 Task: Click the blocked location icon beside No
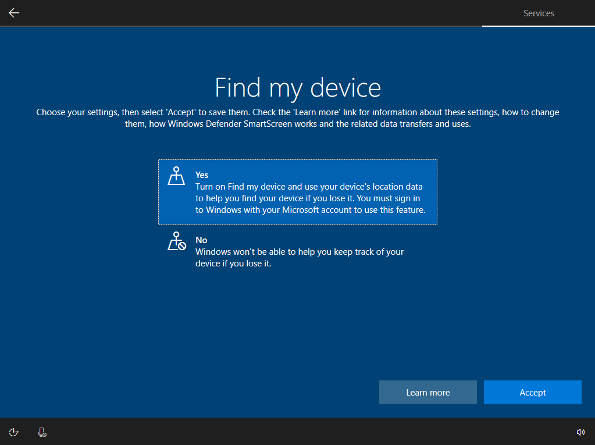point(177,241)
